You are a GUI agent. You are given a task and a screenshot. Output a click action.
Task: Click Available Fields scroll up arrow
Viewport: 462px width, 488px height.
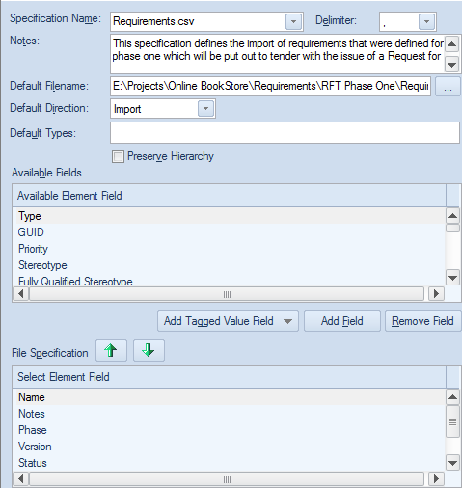pyautogui.click(x=452, y=216)
